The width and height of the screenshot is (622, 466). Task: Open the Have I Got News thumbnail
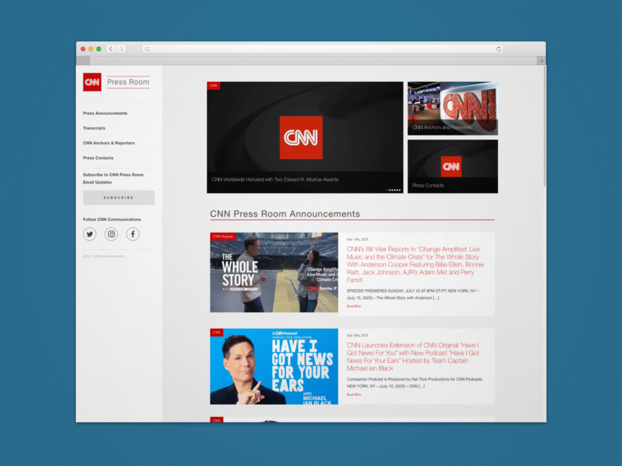(274, 366)
